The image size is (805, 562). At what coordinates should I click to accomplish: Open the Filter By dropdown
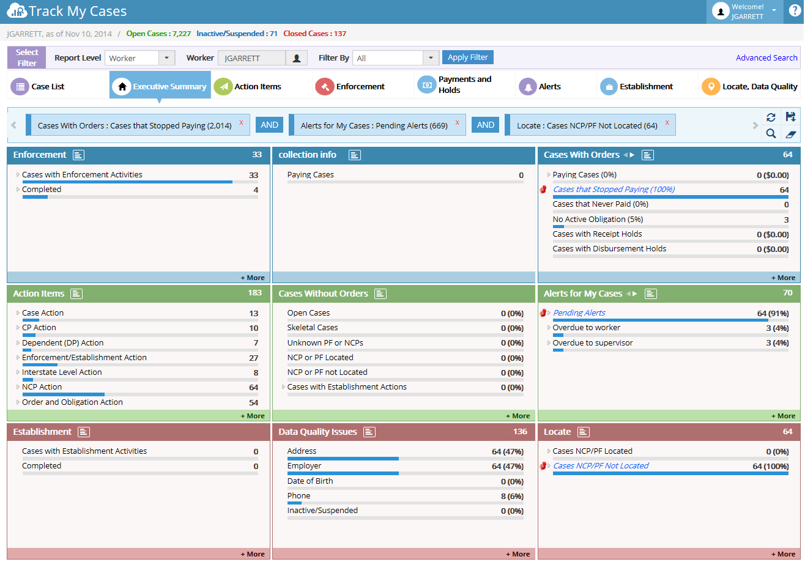point(431,58)
